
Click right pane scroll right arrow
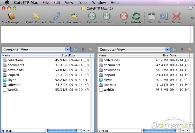pyautogui.click(x=187, y=130)
